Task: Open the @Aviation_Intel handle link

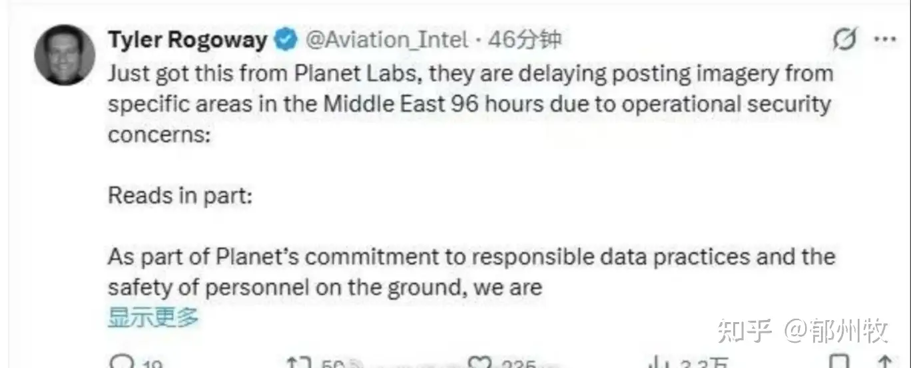Action: click(386, 41)
